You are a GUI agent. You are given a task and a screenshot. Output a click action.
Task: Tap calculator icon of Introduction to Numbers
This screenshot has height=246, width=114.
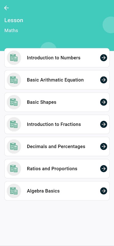14,58
